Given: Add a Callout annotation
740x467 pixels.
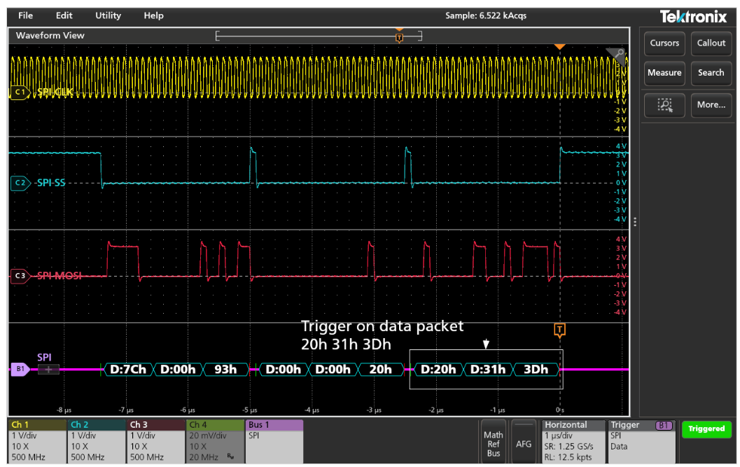Looking at the screenshot, I should pyautogui.click(x=711, y=43).
